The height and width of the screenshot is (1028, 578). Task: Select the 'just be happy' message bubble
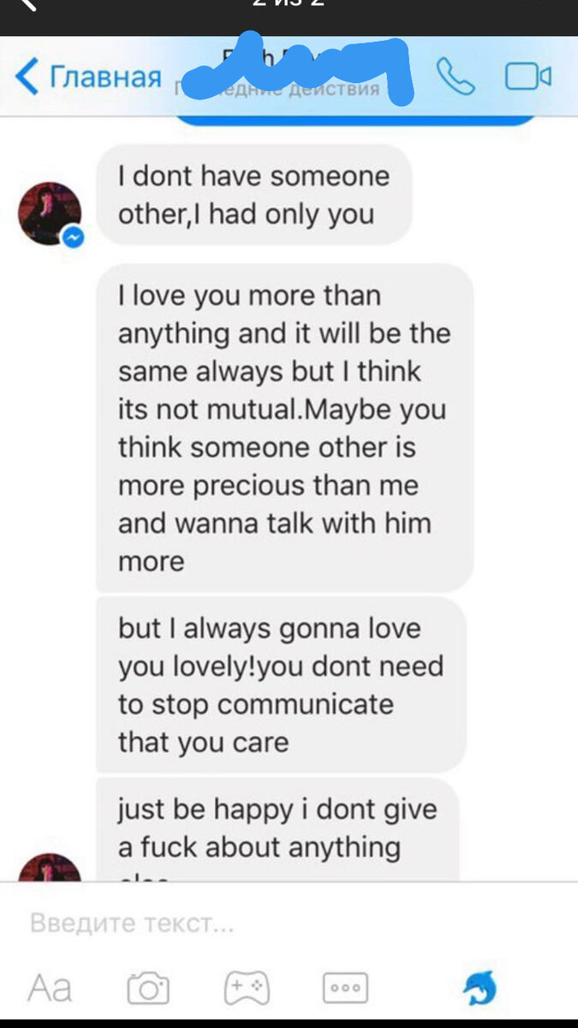tap(277, 829)
